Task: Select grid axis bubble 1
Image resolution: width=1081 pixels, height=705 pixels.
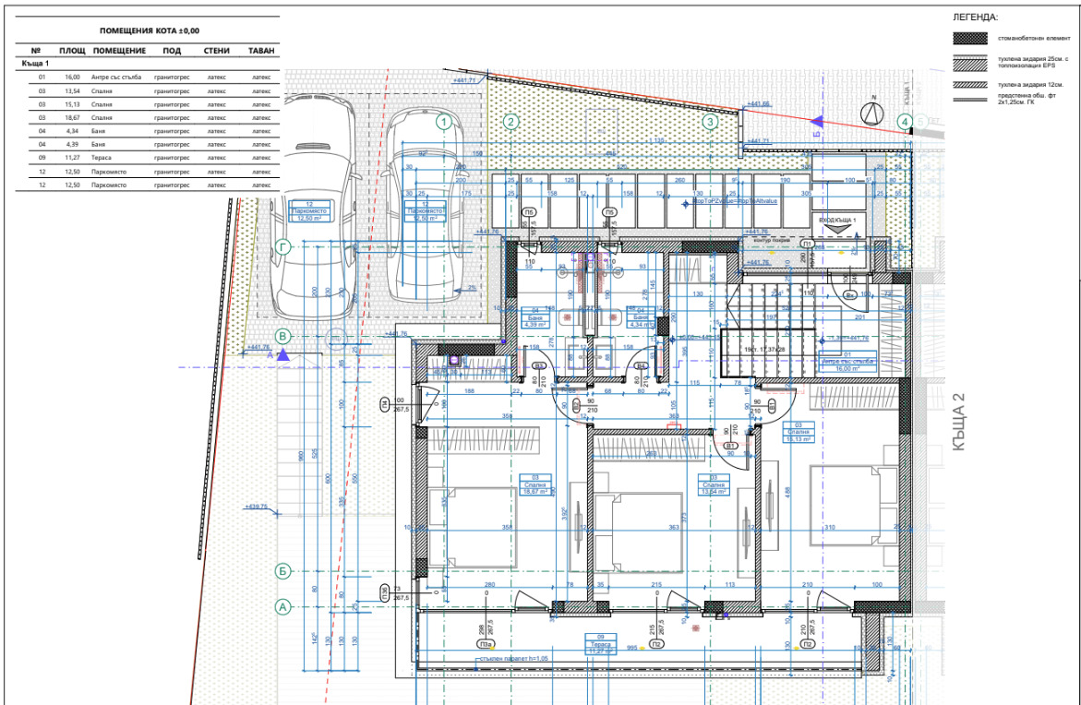Action: pos(445,123)
